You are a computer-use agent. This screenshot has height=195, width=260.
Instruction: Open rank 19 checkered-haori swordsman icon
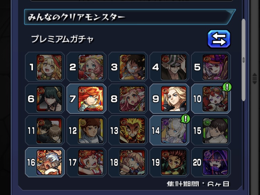[x=174, y=162]
